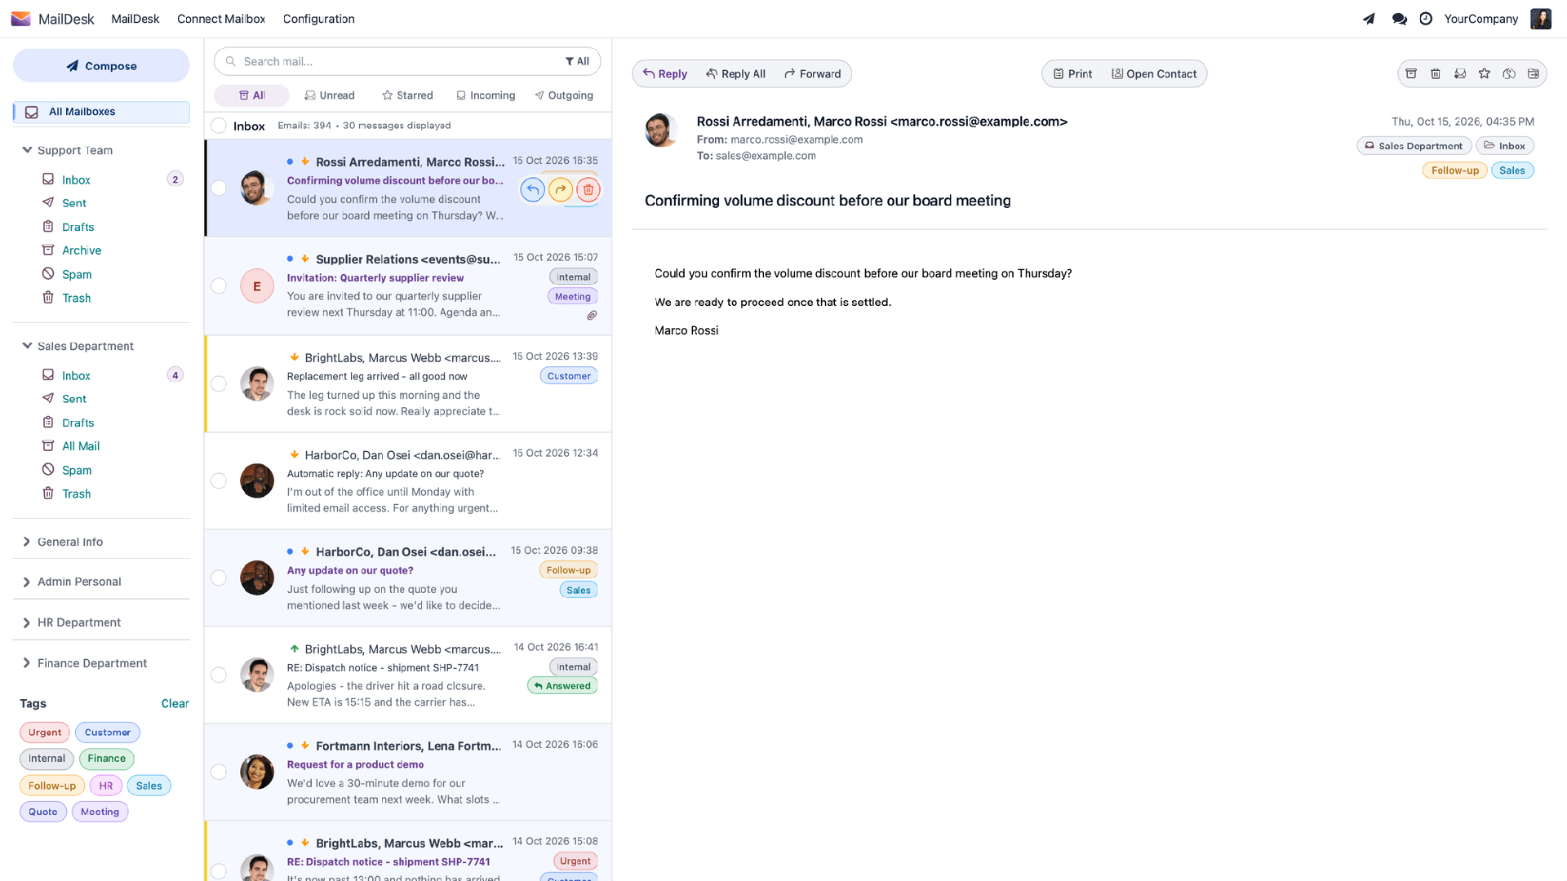Screen dimensions: 1567x881
Task: Open the tags icon in email toolbar
Action: pyautogui.click(x=1509, y=73)
